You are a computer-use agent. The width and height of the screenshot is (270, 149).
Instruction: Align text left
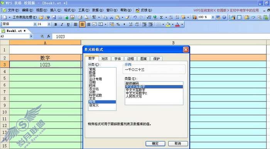pos(76,24)
